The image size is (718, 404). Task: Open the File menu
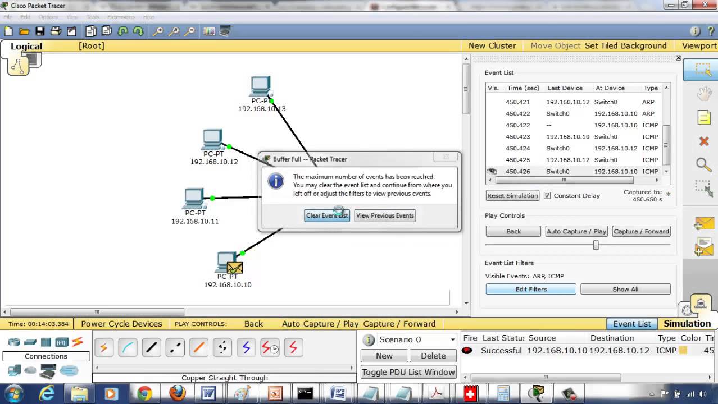8,17
